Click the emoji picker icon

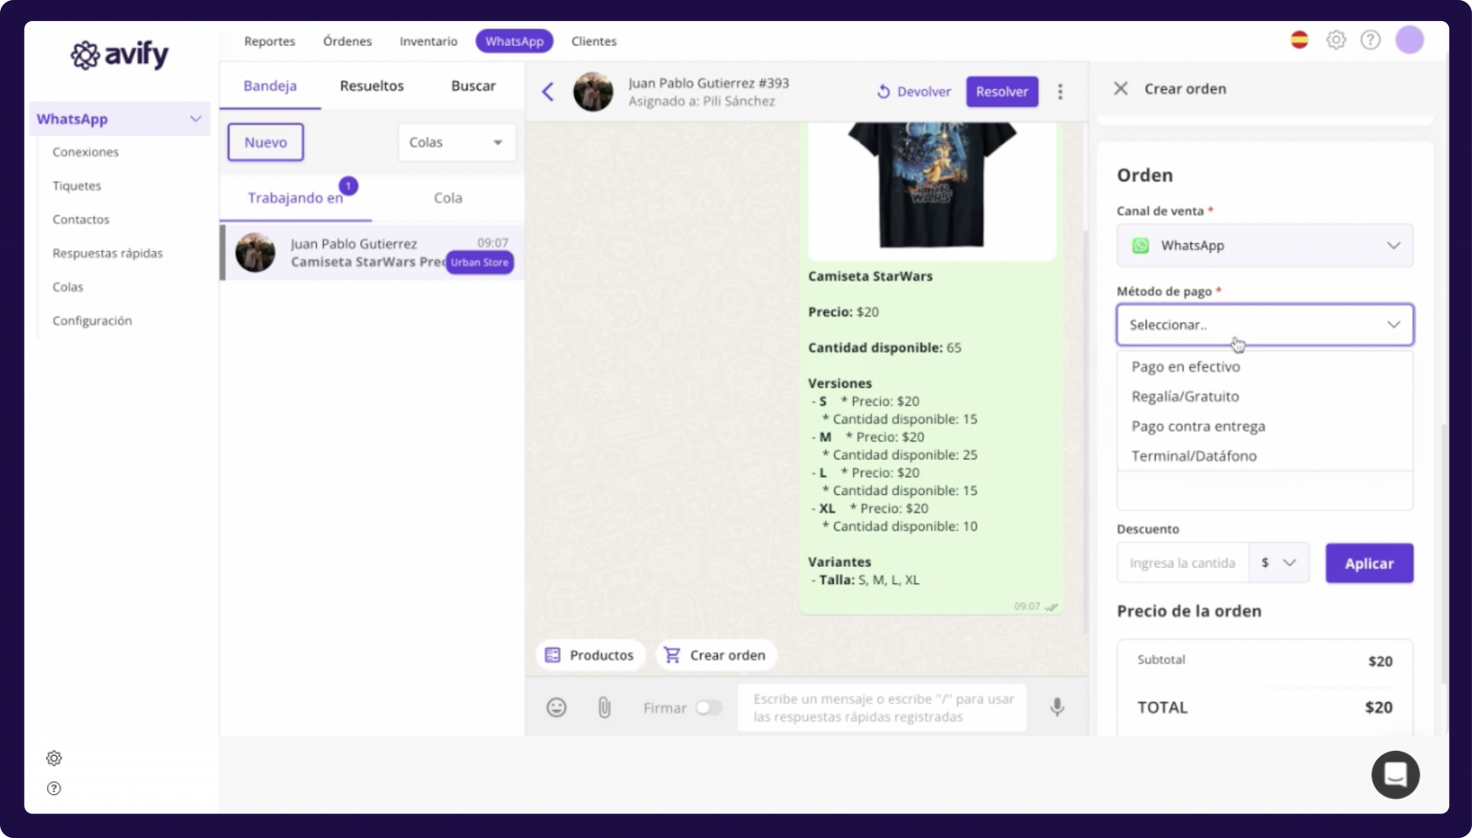click(556, 708)
